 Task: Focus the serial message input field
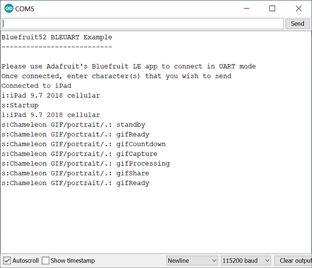pos(142,24)
